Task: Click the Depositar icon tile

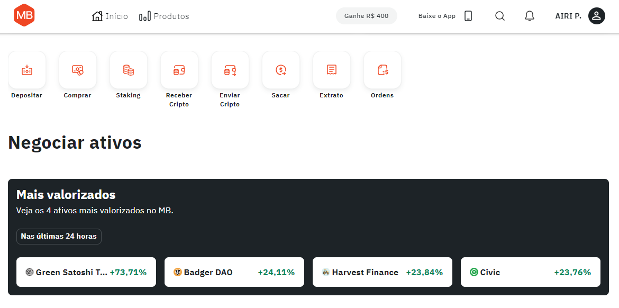Action: (27, 70)
